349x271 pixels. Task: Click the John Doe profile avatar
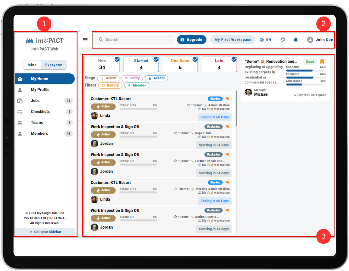310,40
